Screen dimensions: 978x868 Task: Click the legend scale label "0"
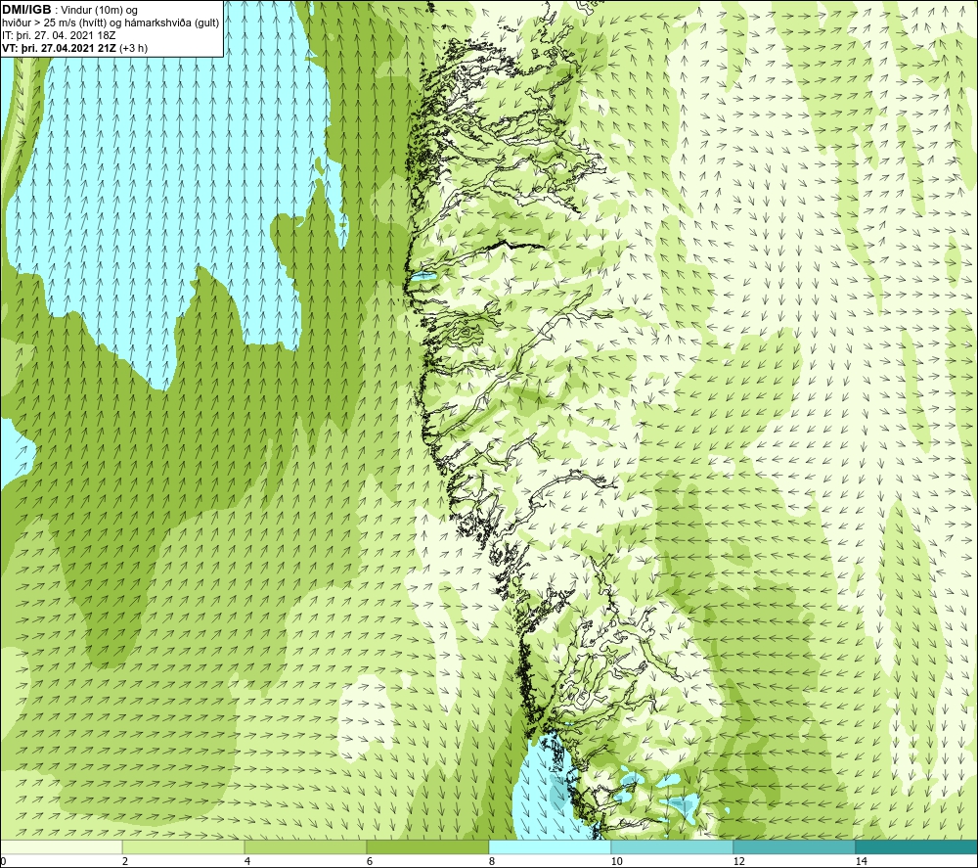pyautogui.click(x=3, y=861)
